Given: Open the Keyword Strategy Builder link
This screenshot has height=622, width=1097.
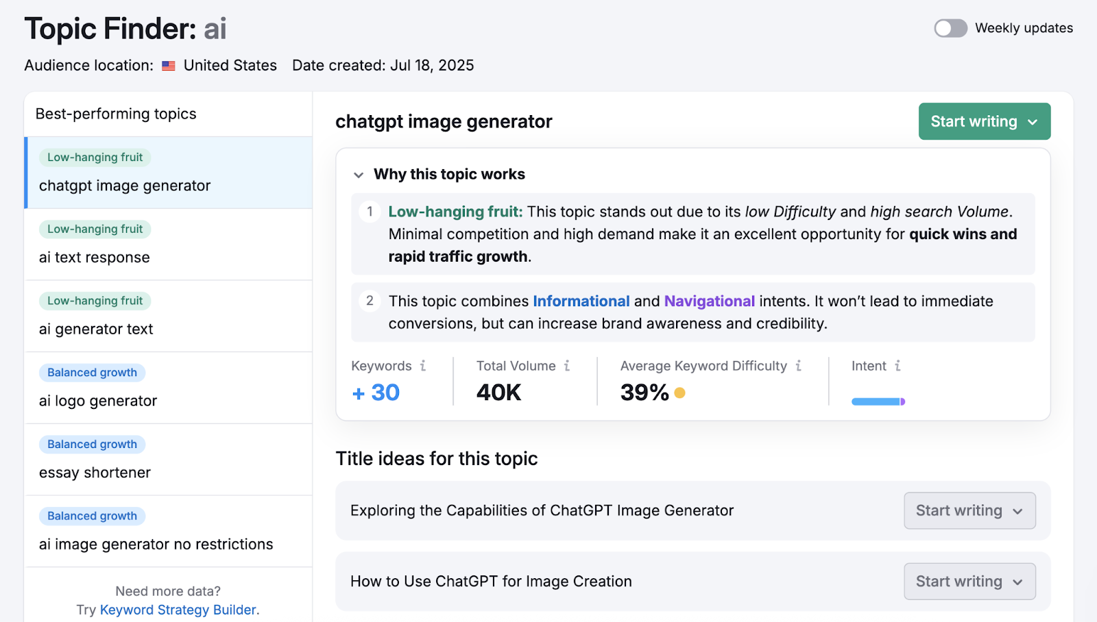Looking at the screenshot, I should 178,610.
